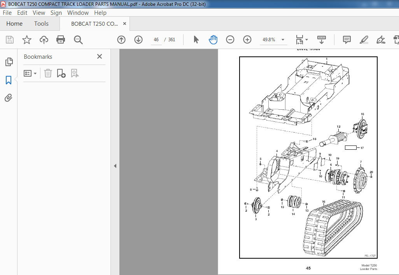Click the scrolling mode keyboard icon
This screenshot has height=275, width=399.
coord(322,40)
